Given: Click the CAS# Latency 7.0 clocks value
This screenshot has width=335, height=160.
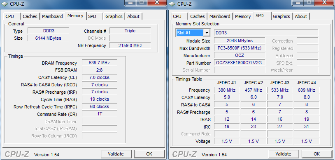Looking at the screenshot, I should click(99, 77).
